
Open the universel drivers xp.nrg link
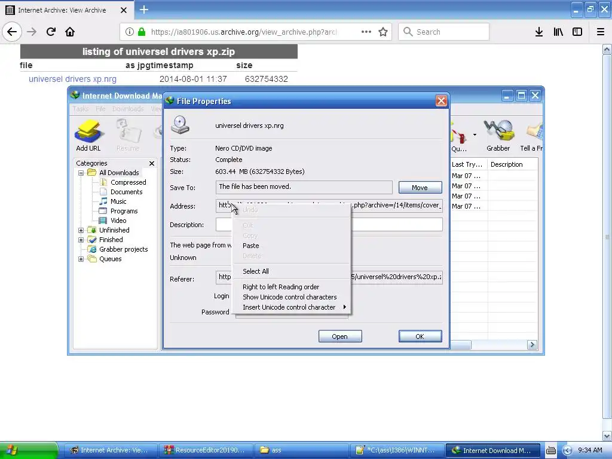click(72, 79)
